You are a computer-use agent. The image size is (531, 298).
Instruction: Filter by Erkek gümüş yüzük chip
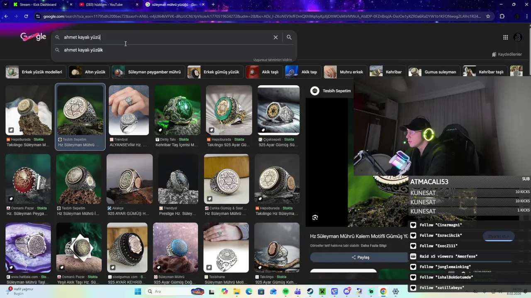(214, 72)
